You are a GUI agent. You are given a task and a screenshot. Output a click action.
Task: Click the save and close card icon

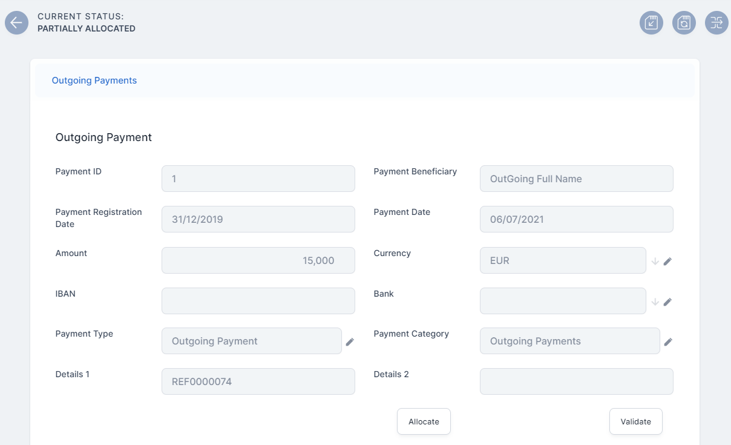click(651, 23)
